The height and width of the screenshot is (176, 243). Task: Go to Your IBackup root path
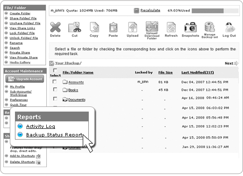coord(68,63)
